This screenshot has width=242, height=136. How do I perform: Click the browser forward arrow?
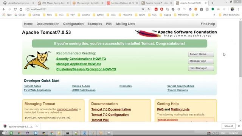(9, 9)
